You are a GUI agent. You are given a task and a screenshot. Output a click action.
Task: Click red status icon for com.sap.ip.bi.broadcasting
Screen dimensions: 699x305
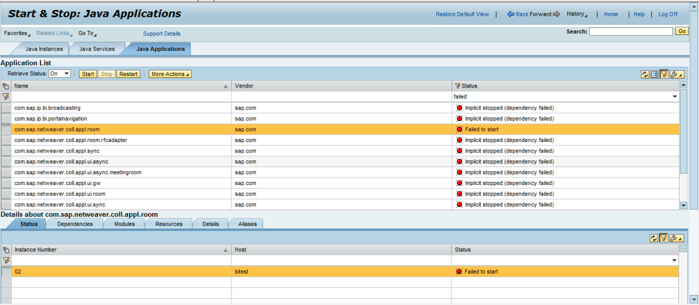[460, 108]
